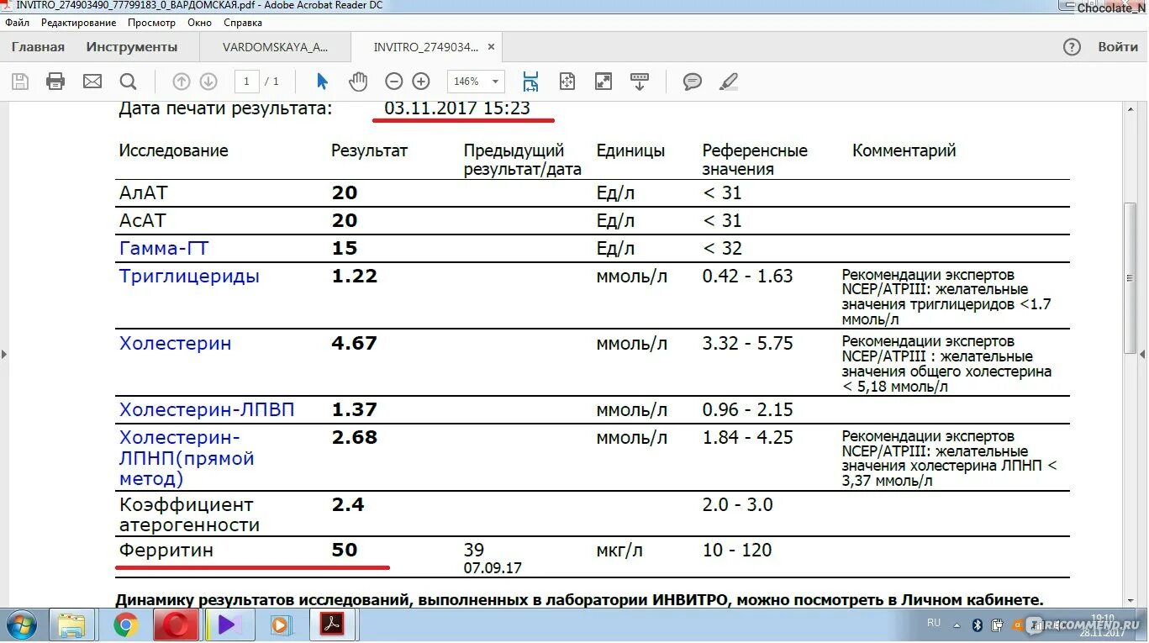The height and width of the screenshot is (643, 1149).
Task: Switch to the Главная tab
Action: click(38, 47)
